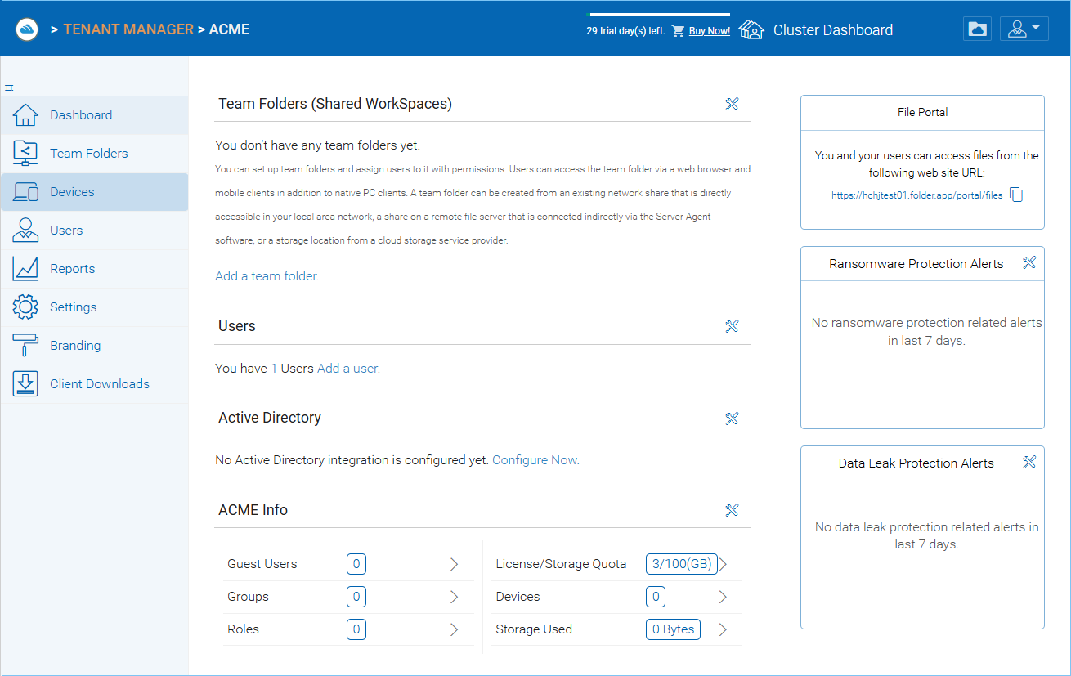
Task: Open the Cluster Dashboard
Action: coord(816,30)
